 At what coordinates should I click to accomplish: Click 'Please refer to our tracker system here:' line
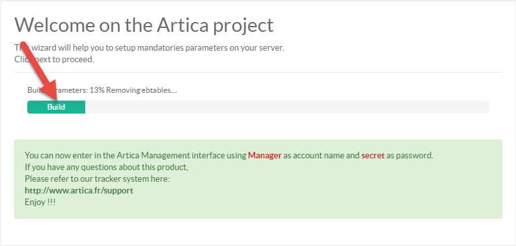[x=98, y=179]
